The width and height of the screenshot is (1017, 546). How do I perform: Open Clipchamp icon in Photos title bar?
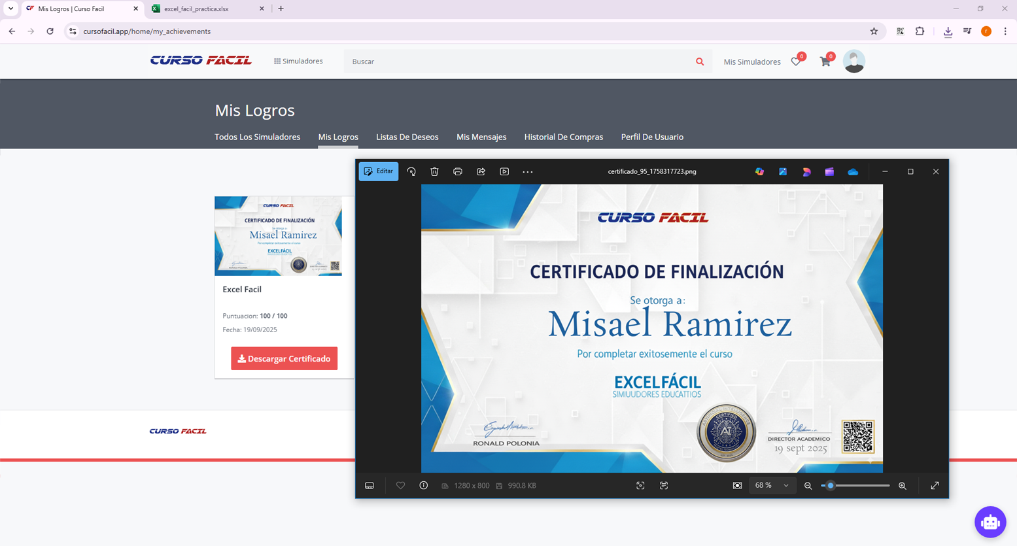[829, 171]
